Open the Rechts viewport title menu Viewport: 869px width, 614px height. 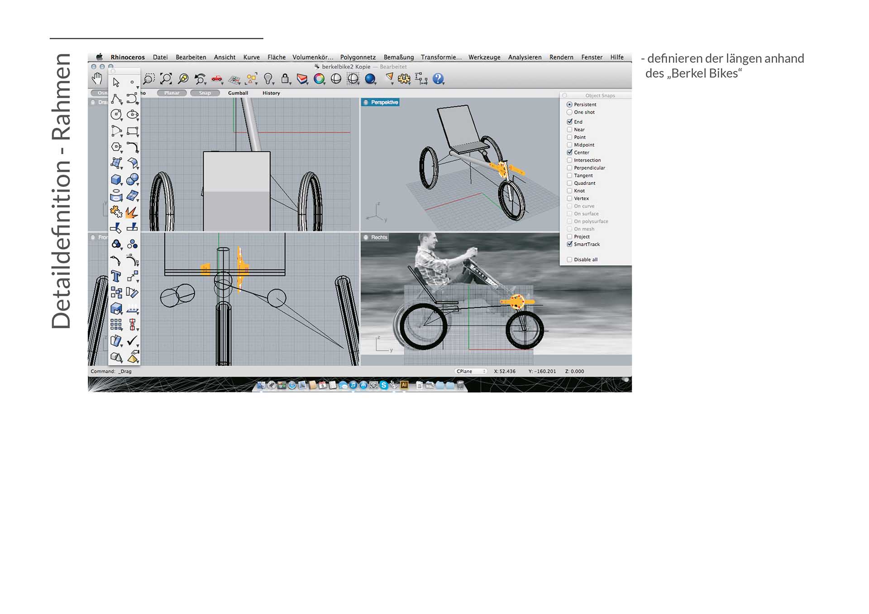379,237
